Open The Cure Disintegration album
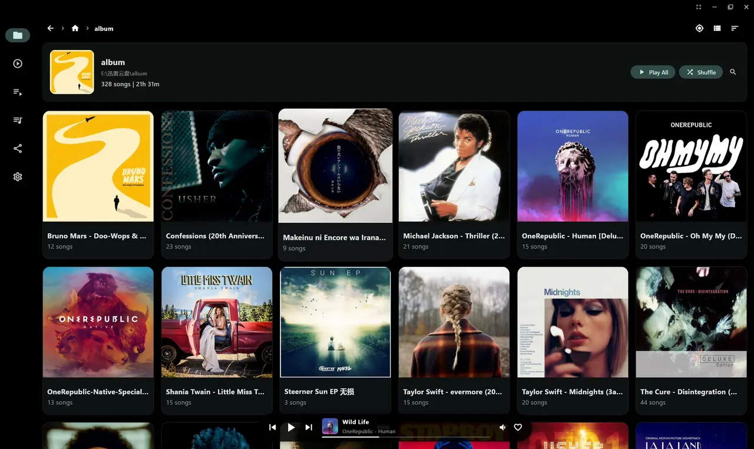The width and height of the screenshot is (754, 449). click(x=691, y=341)
